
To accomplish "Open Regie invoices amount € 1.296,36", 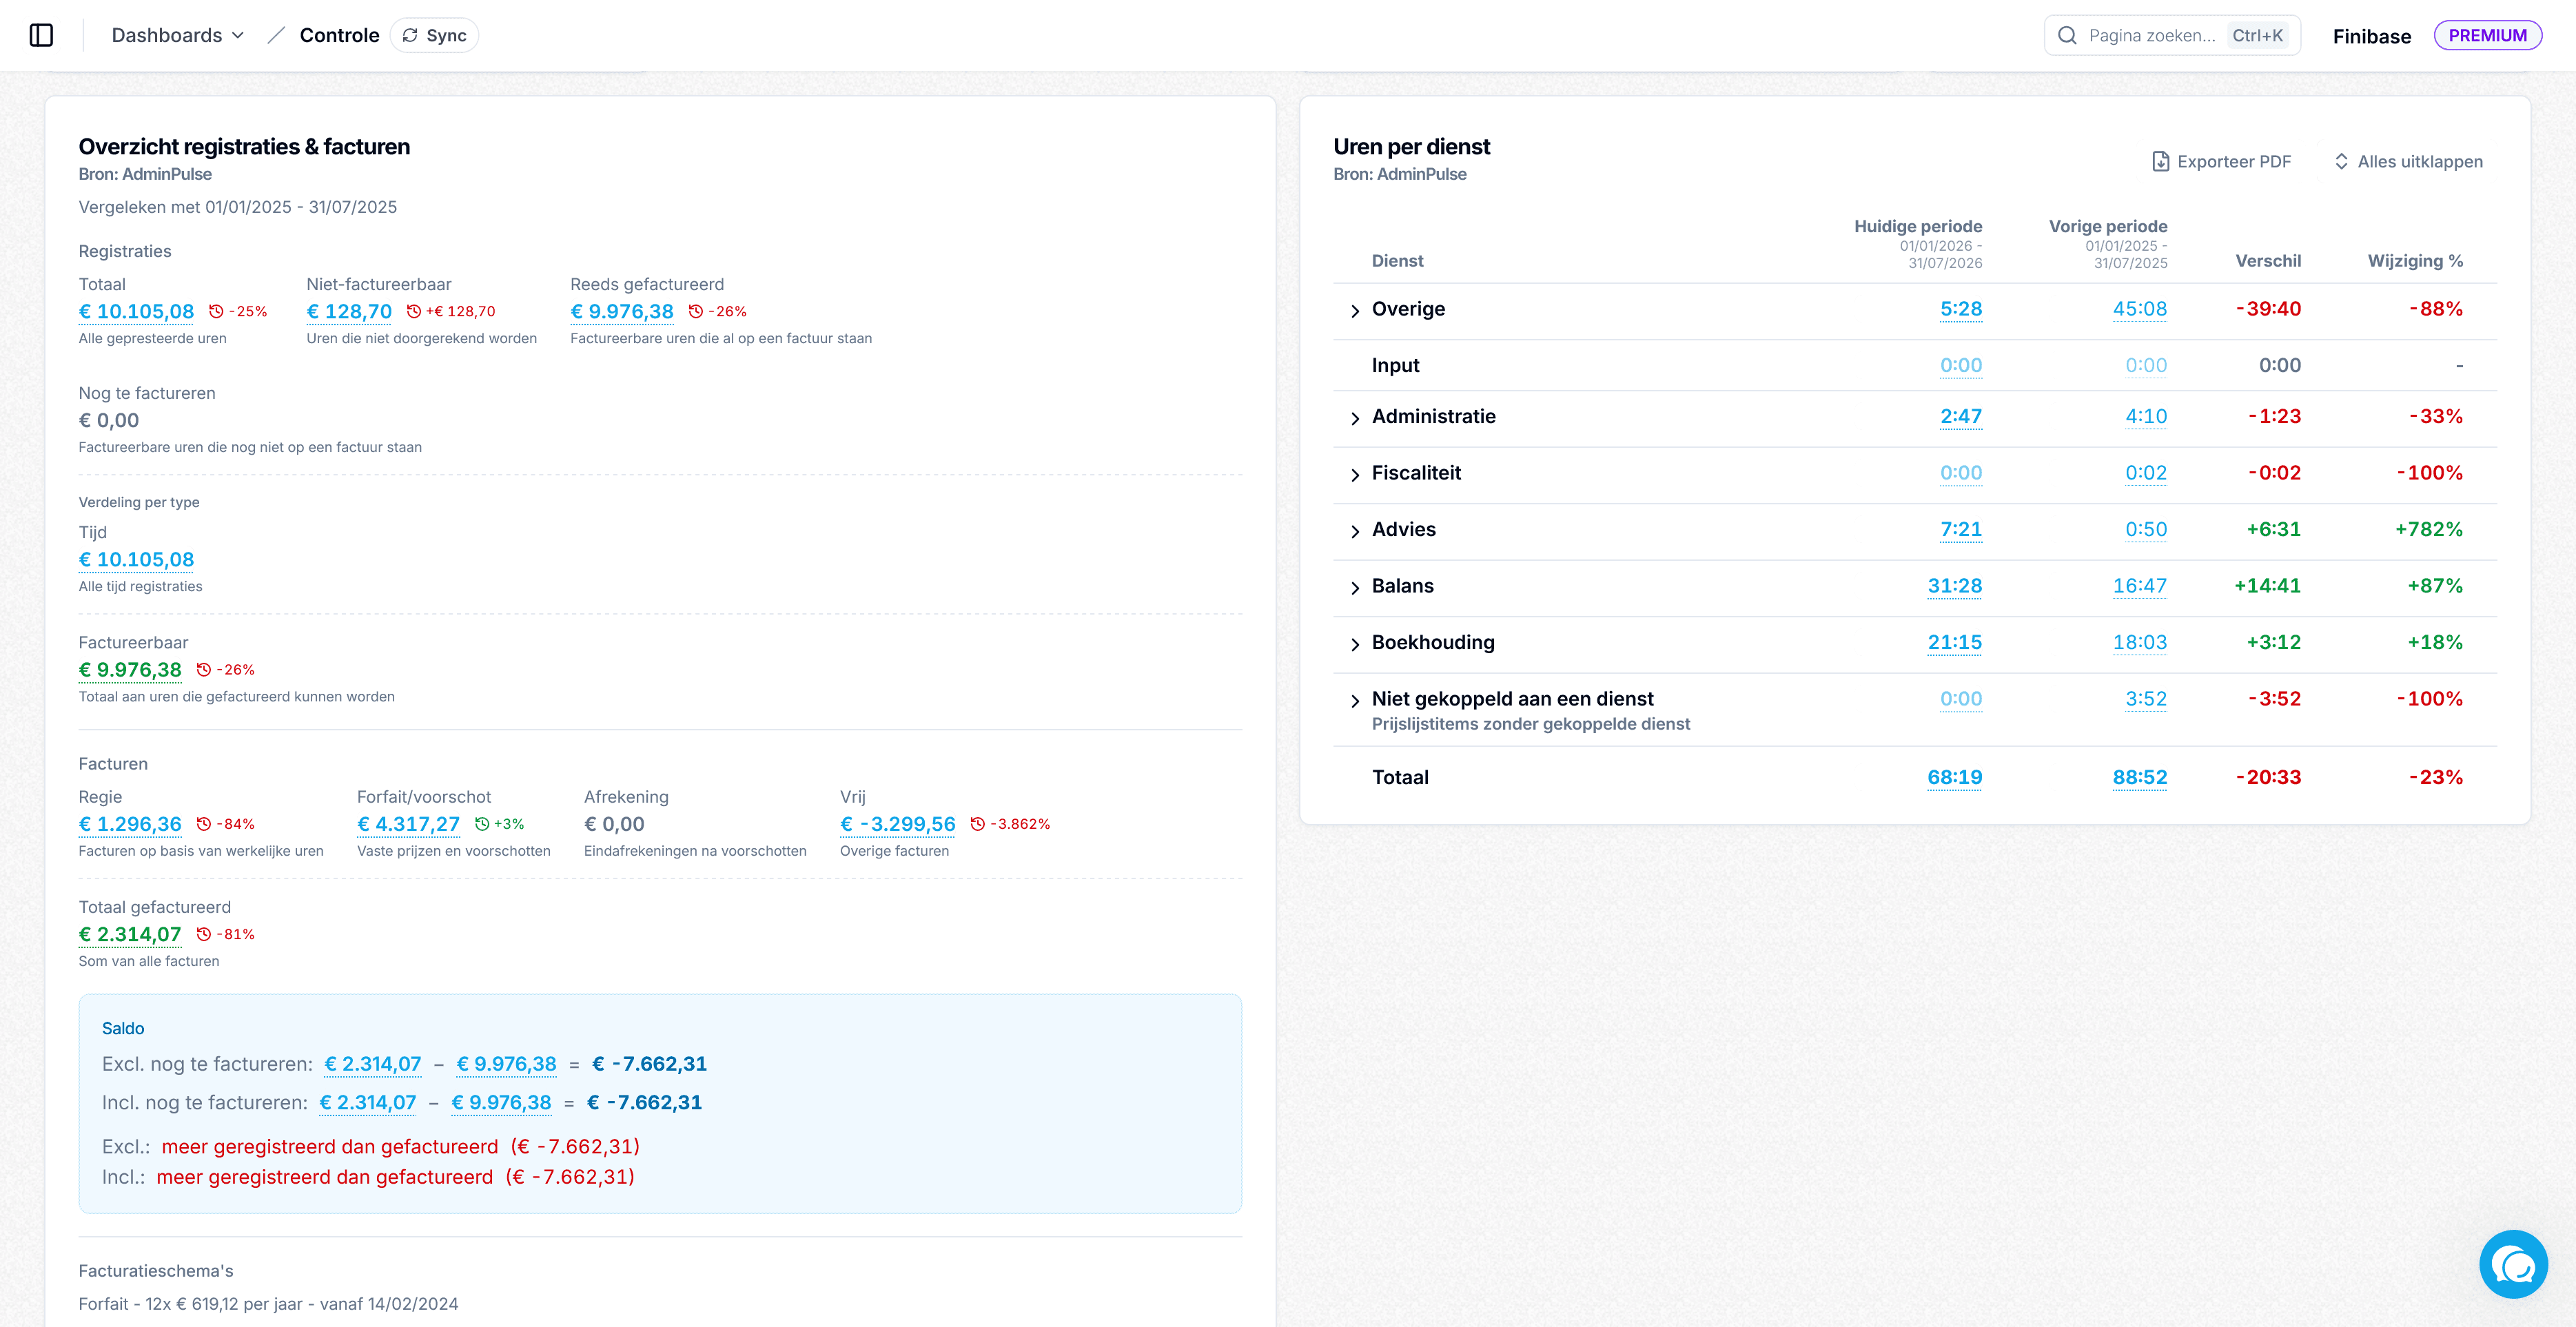I will click(x=130, y=824).
